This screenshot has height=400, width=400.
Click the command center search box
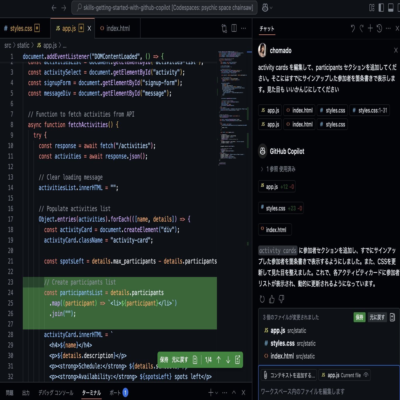(x=164, y=8)
